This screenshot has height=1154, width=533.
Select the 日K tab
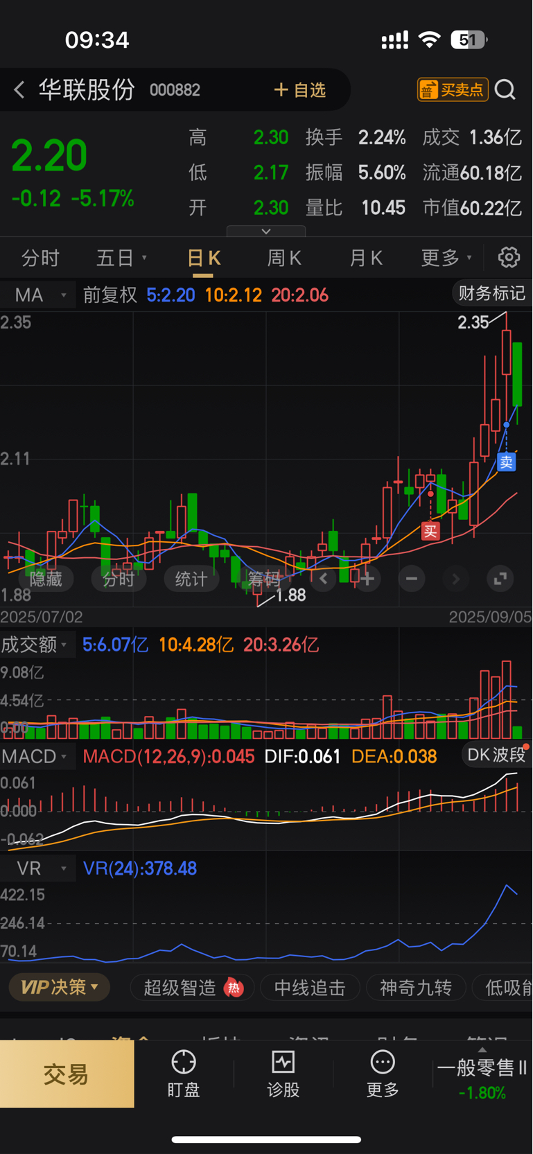coord(203,259)
